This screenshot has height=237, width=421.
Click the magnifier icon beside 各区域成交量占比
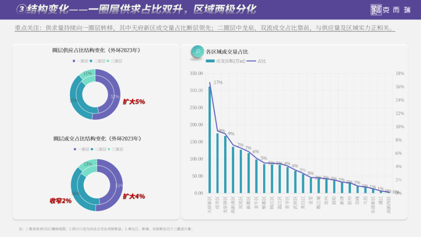pyautogui.click(x=198, y=51)
